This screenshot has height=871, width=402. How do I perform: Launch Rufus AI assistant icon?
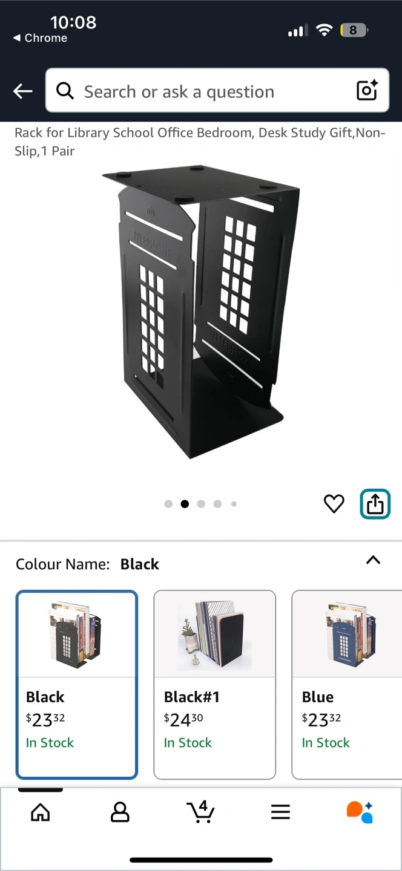point(360,812)
